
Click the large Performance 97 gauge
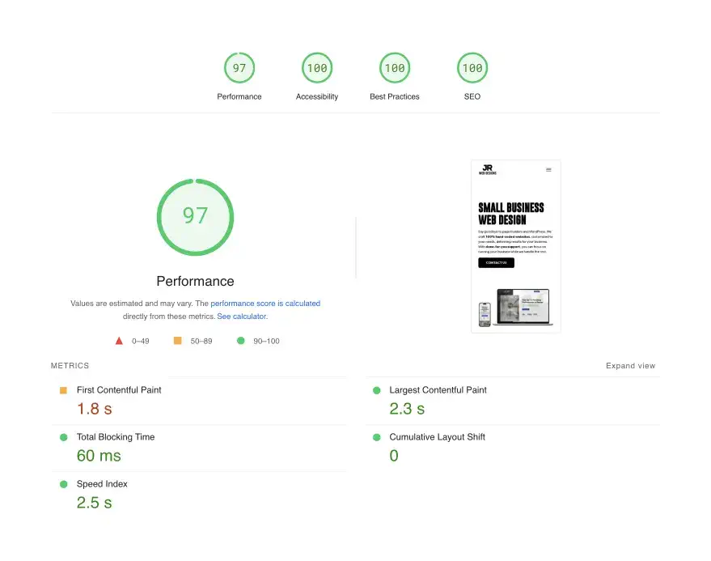coord(195,216)
